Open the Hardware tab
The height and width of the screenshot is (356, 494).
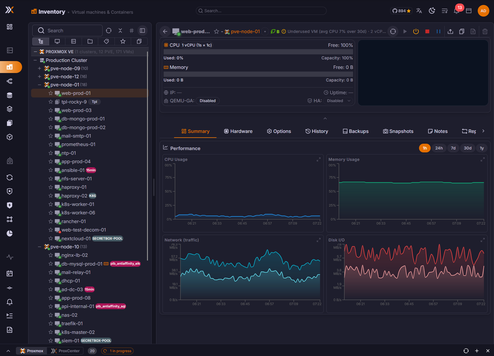[x=238, y=131]
